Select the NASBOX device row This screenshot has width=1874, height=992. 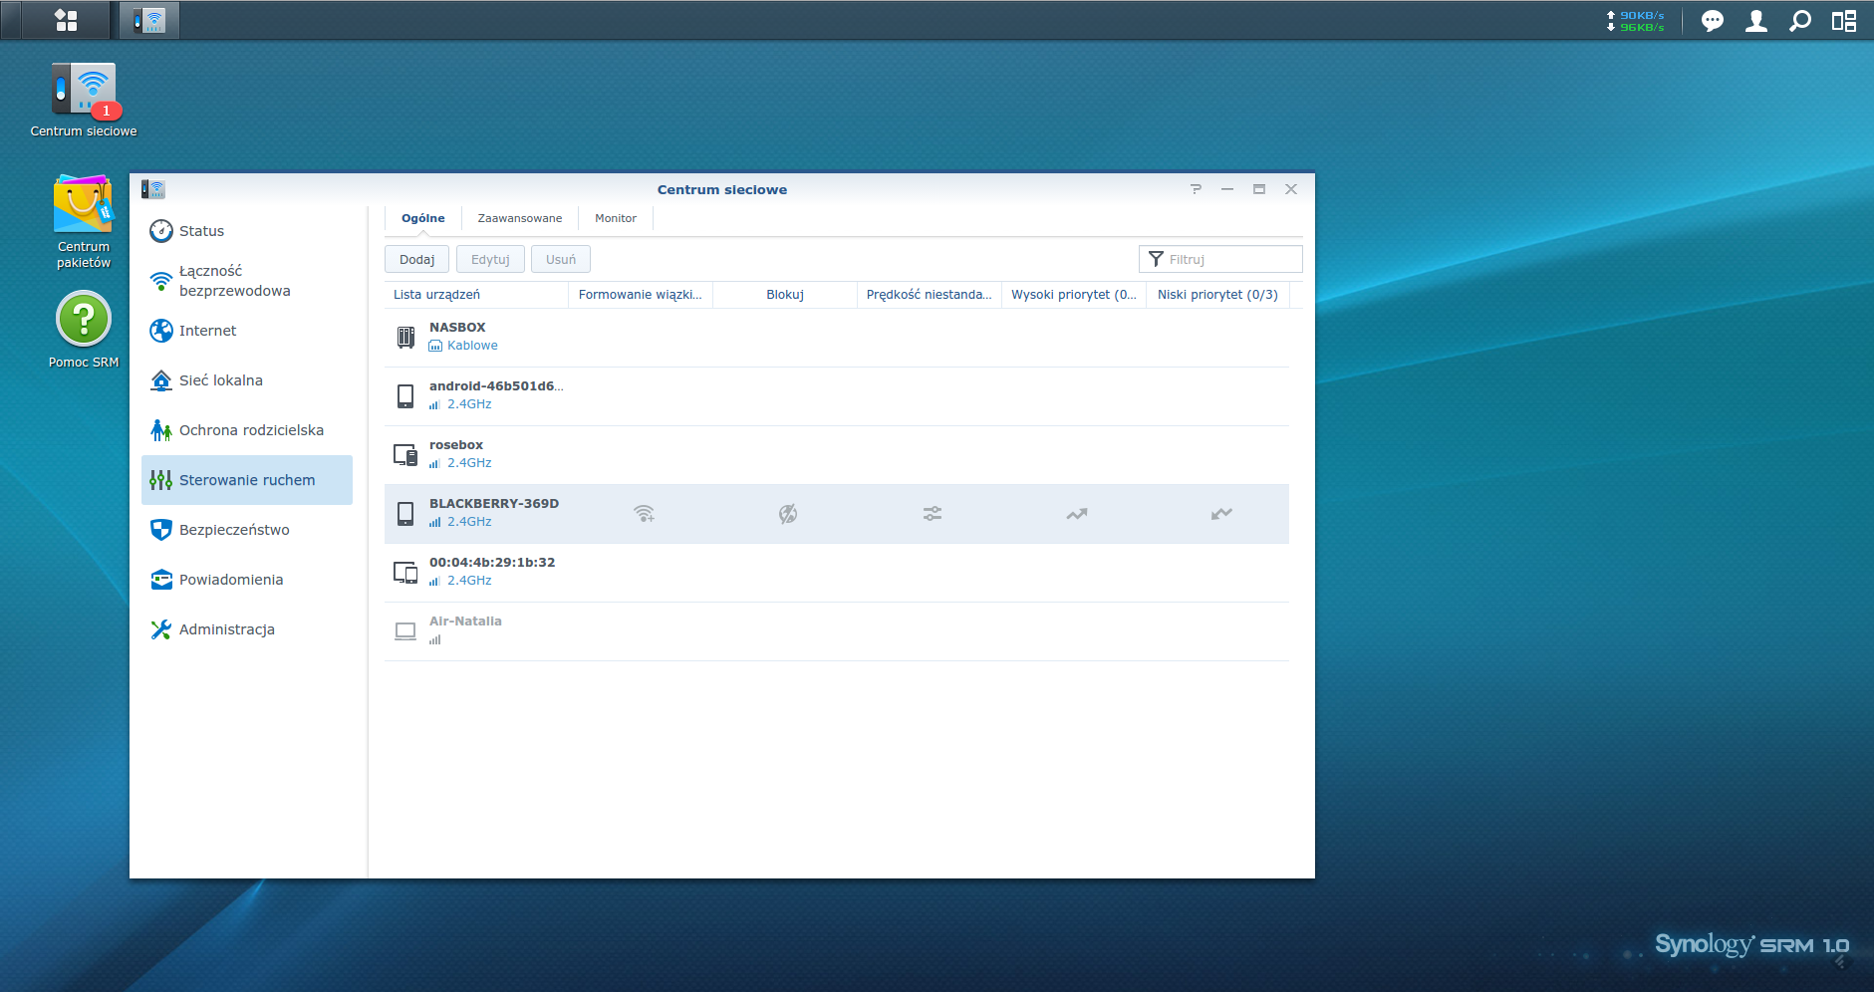click(837, 338)
